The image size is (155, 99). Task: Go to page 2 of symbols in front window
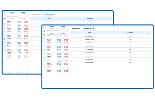[x=53, y=87]
